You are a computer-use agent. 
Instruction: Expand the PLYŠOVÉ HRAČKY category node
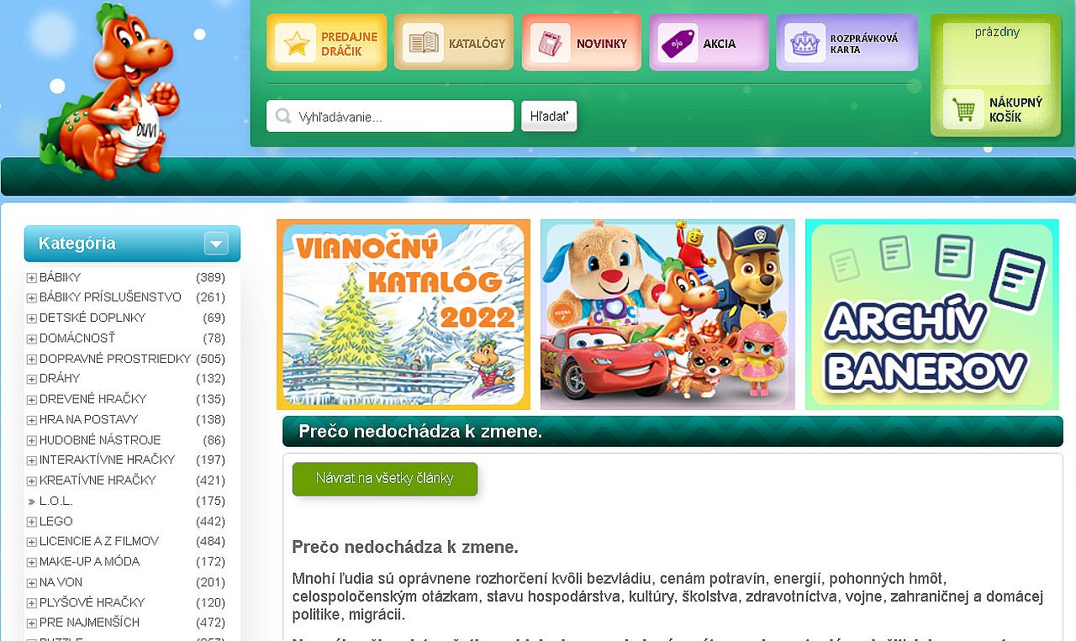[31, 603]
